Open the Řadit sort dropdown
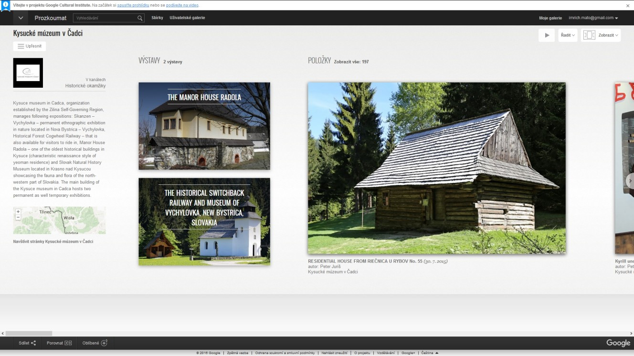The width and height of the screenshot is (634, 356). coord(568,35)
